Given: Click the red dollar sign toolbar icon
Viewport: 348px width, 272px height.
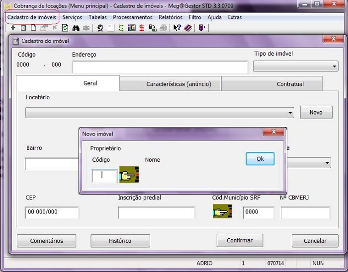Looking at the screenshot, I should [x=142, y=28].
